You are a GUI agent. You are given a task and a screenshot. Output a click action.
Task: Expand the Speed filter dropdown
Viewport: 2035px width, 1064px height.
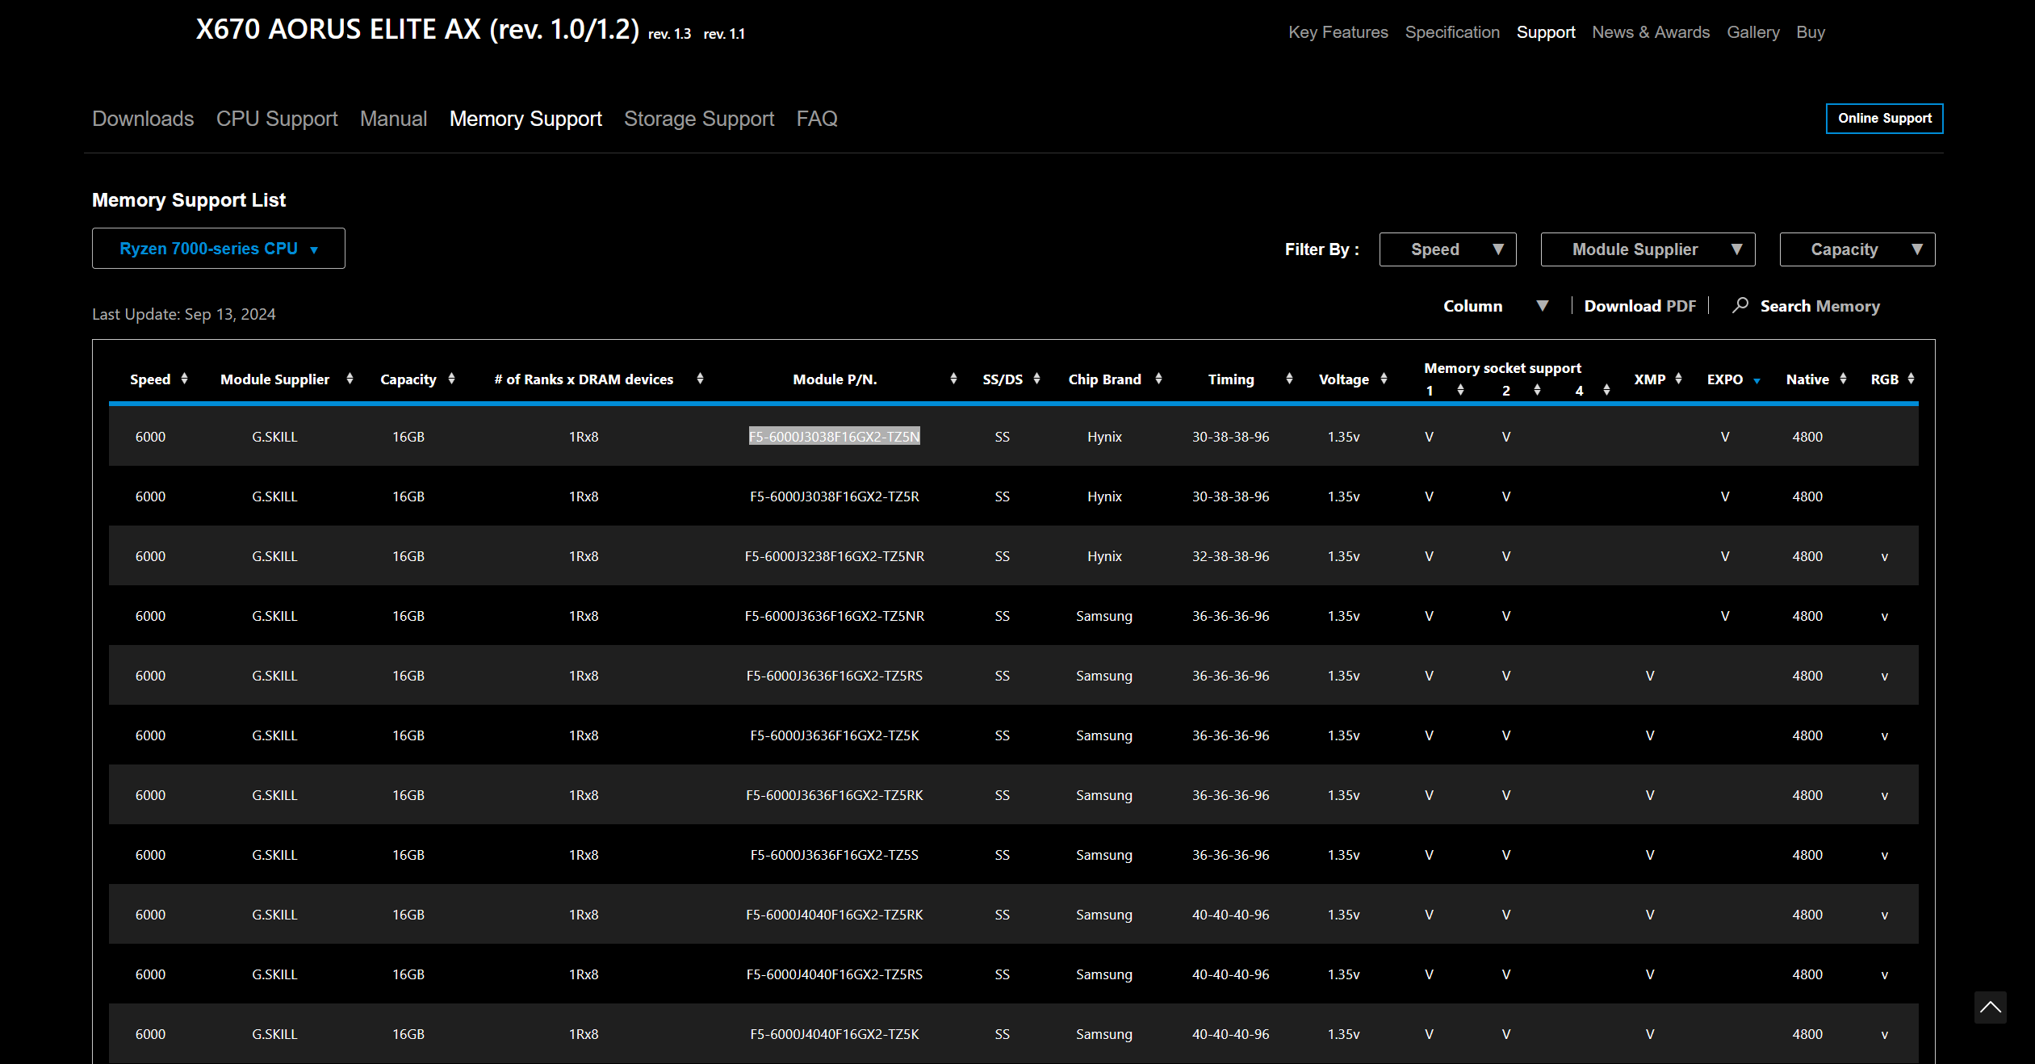(x=1447, y=249)
